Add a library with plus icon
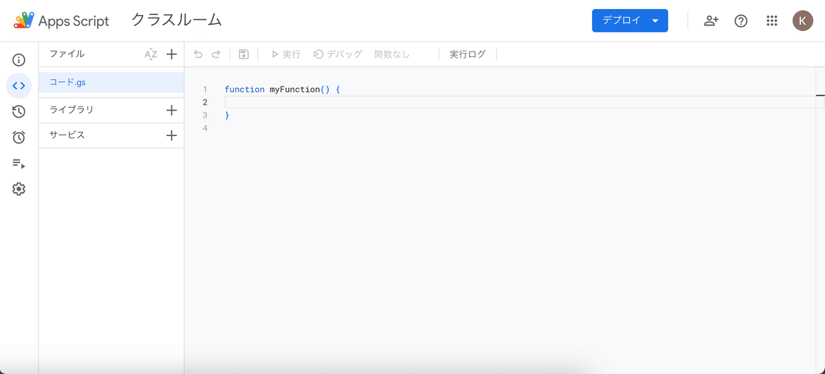 tap(172, 110)
